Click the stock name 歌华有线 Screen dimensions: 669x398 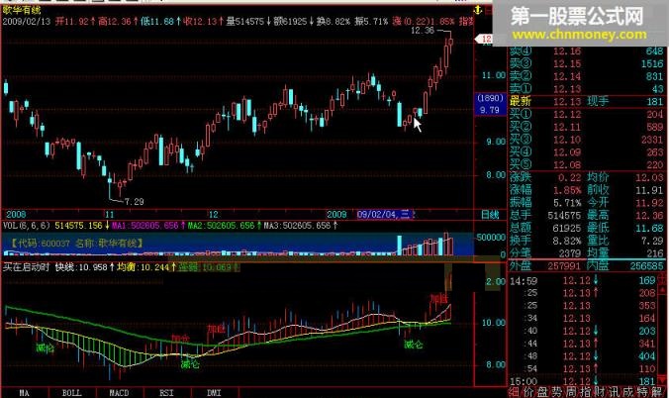click(22, 10)
